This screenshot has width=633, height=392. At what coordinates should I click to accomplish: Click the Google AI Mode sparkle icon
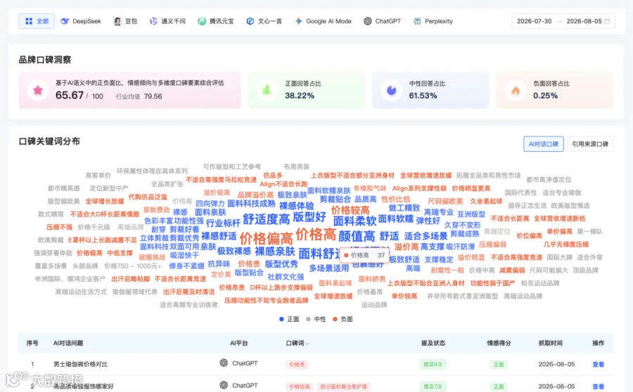tap(298, 21)
